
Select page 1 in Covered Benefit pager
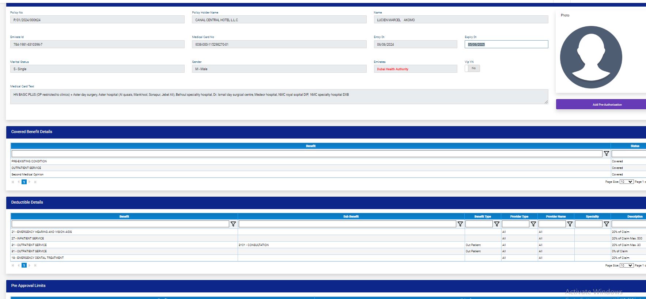pyautogui.click(x=24, y=182)
